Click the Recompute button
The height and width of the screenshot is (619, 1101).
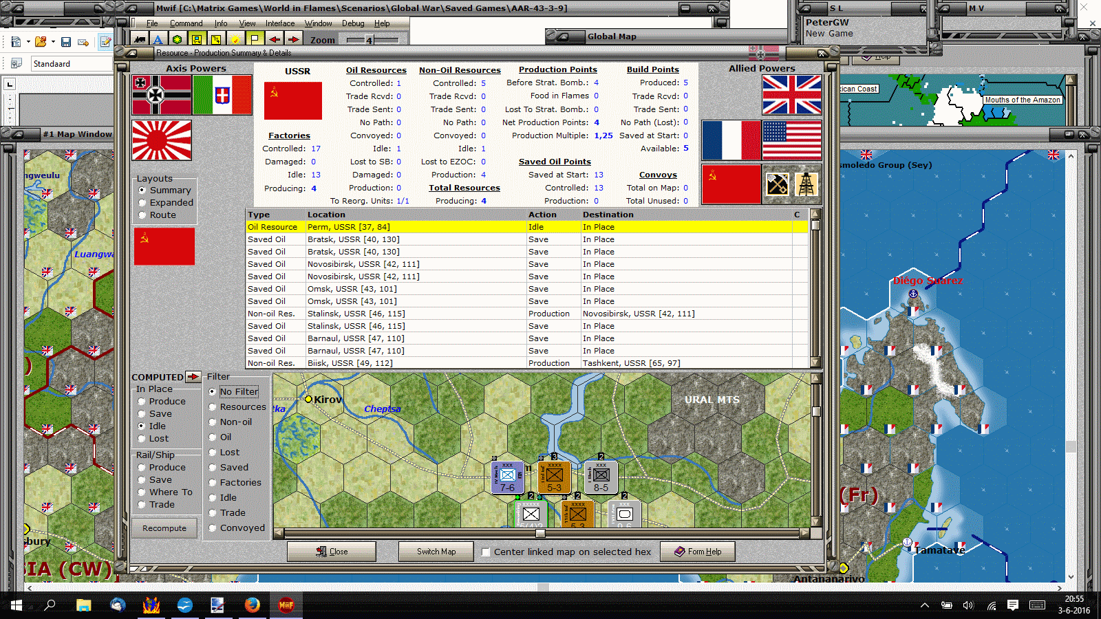164,528
